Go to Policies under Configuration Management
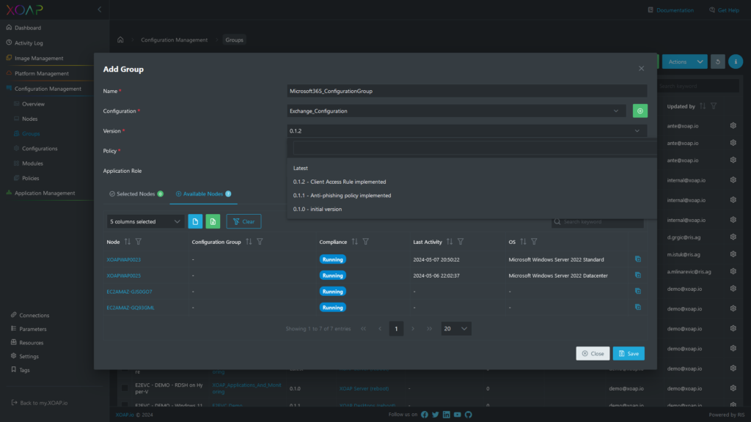The image size is (751, 422). click(x=31, y=178)
